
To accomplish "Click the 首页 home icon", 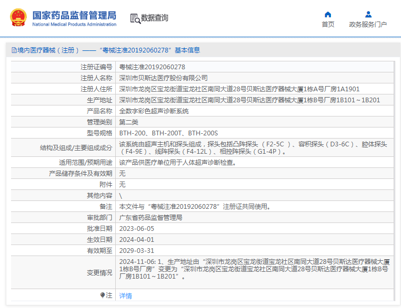I will [328, 14].
